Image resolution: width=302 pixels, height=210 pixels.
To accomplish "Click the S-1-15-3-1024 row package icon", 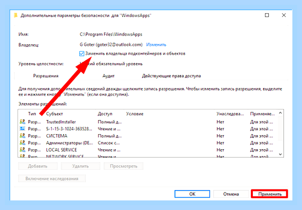I will [22, 128].
